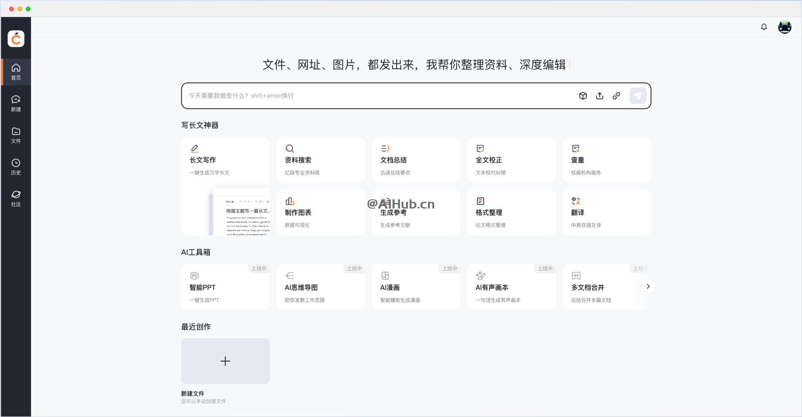Open the notification bell
Viewport: 802px width, 417px height.
[x=764, y=26]
